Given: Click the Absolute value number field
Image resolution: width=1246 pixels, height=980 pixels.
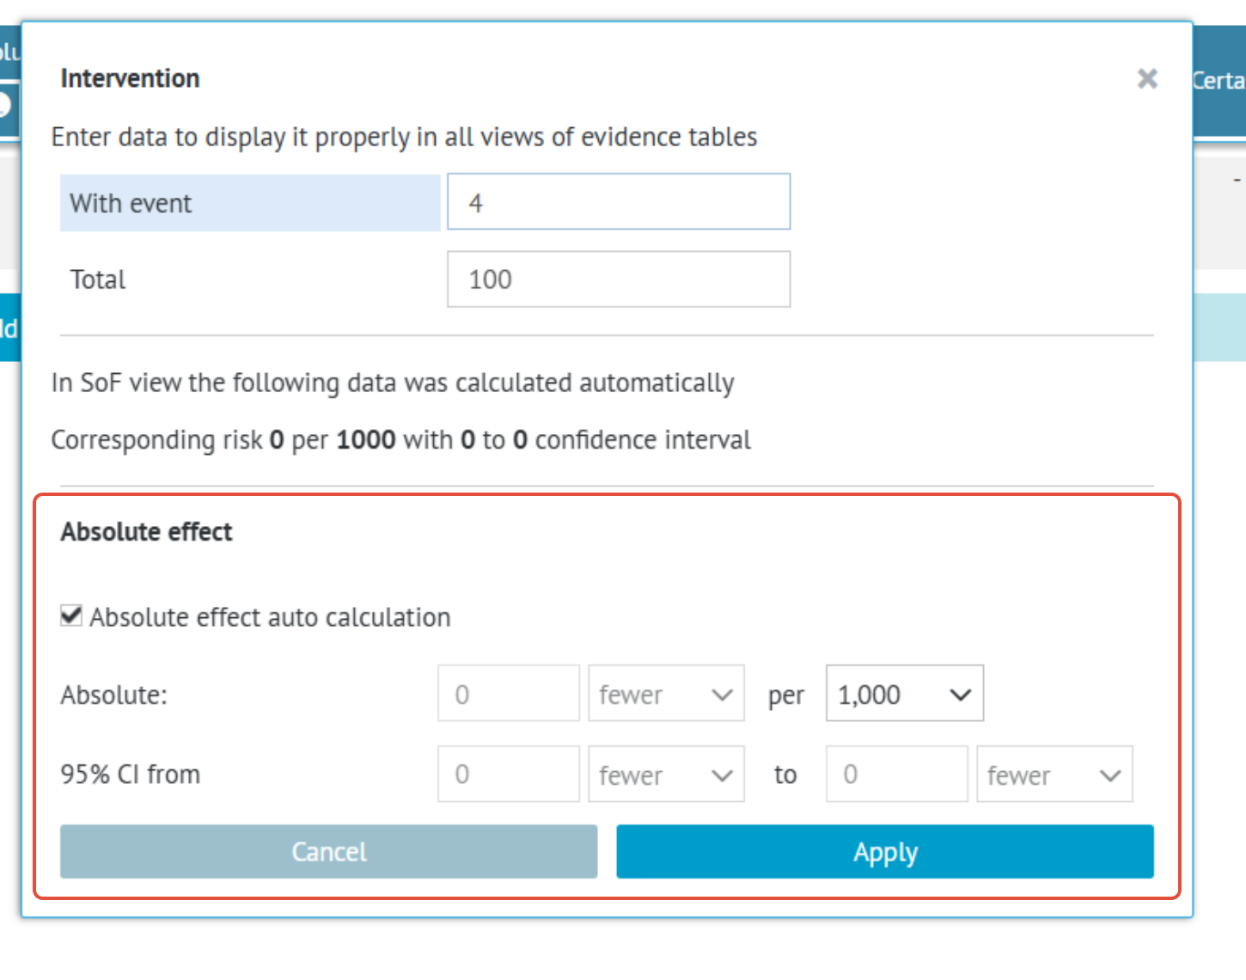Looking at the screenshot, I should [508, 694].
